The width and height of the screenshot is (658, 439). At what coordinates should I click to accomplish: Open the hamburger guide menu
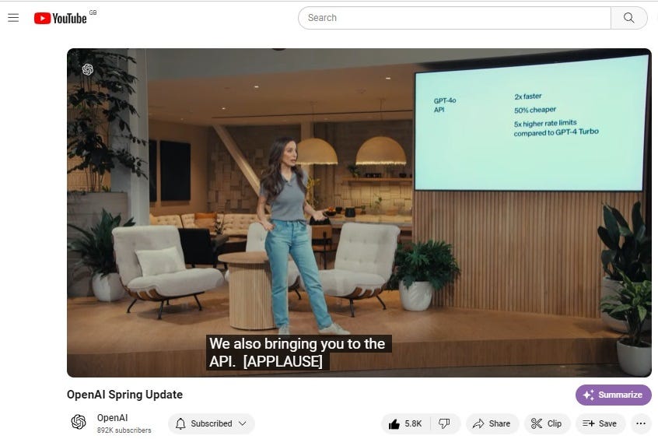(13, 18)
